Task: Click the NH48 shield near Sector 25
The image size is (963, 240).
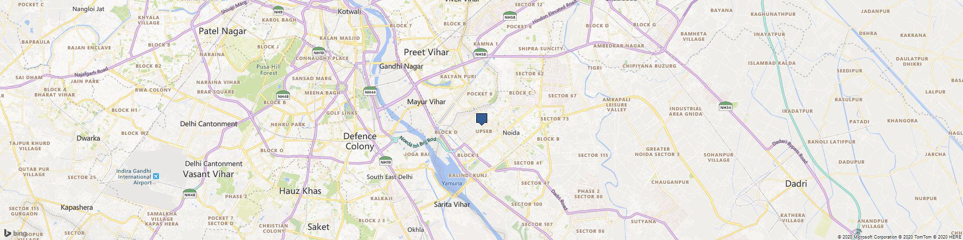Action: tap(190, 193)
